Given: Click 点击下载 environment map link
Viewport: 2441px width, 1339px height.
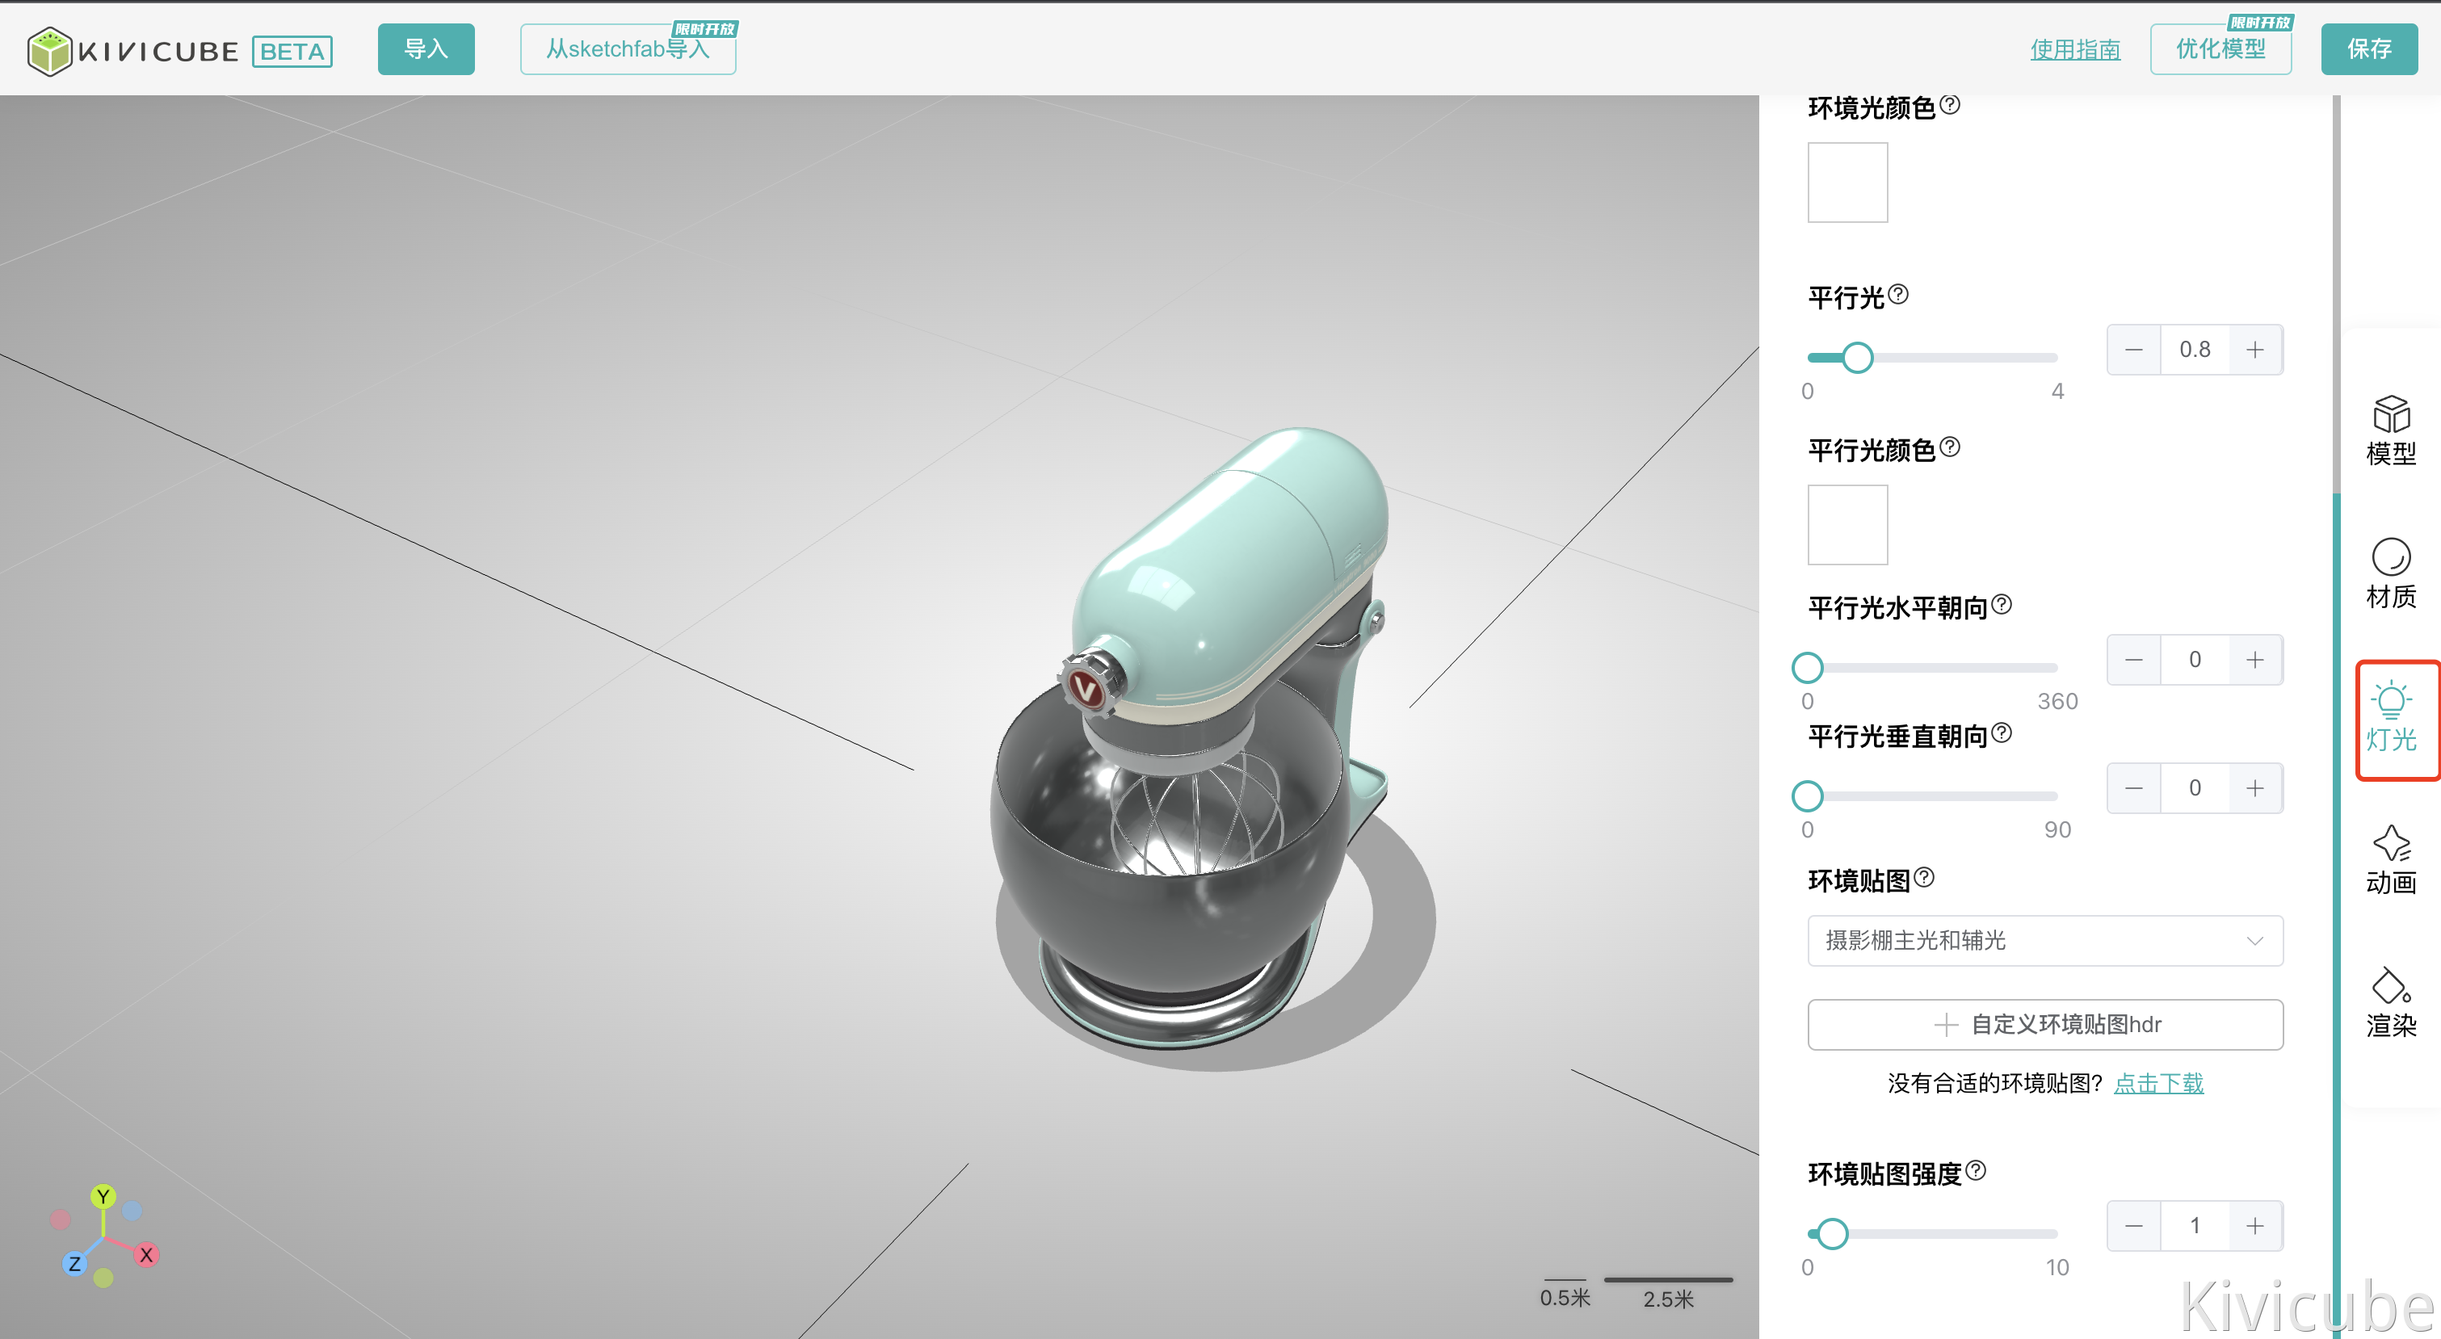Looking at the screenshot, I should click(2158, 1083).
